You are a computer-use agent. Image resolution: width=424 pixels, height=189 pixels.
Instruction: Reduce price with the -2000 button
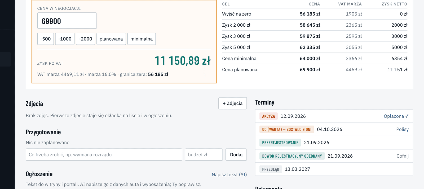86,39
